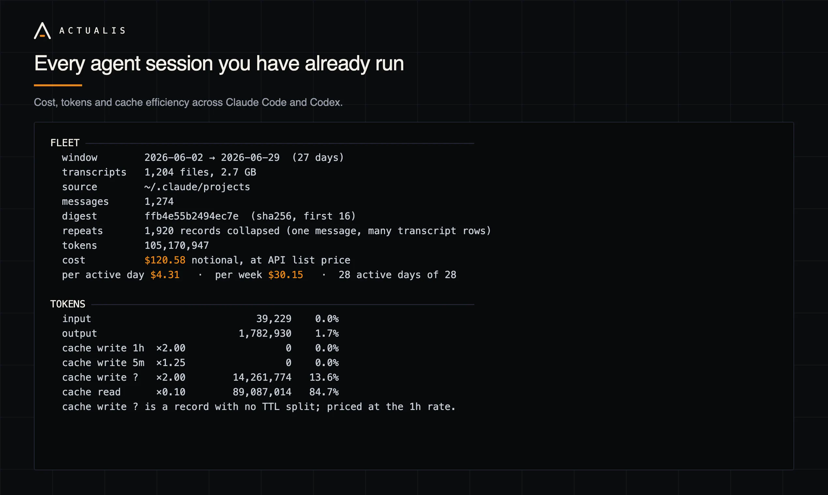Click the "output" row label
The width and height of the screenshot is (828, 495).
point(80,333)
